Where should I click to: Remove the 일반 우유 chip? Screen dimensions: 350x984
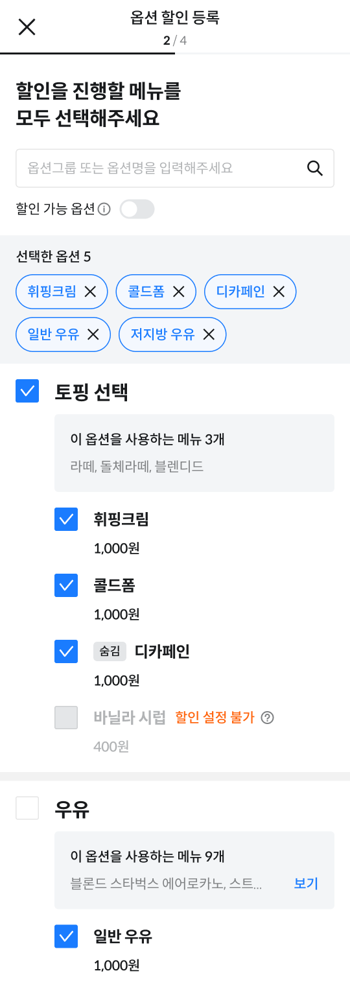[93, 334]
